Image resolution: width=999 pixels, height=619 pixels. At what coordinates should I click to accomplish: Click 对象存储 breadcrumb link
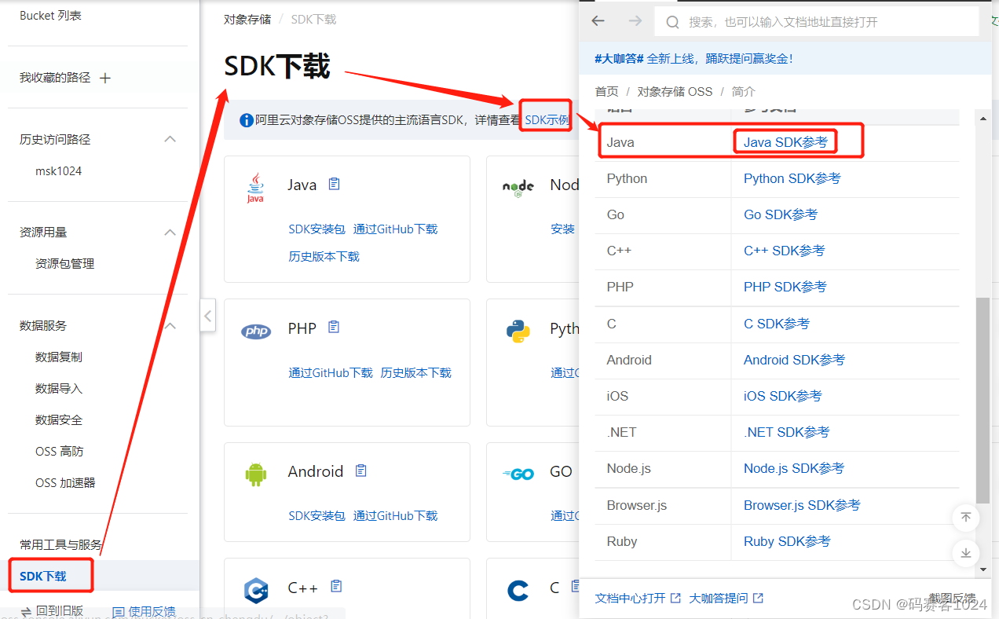[247, 19]
